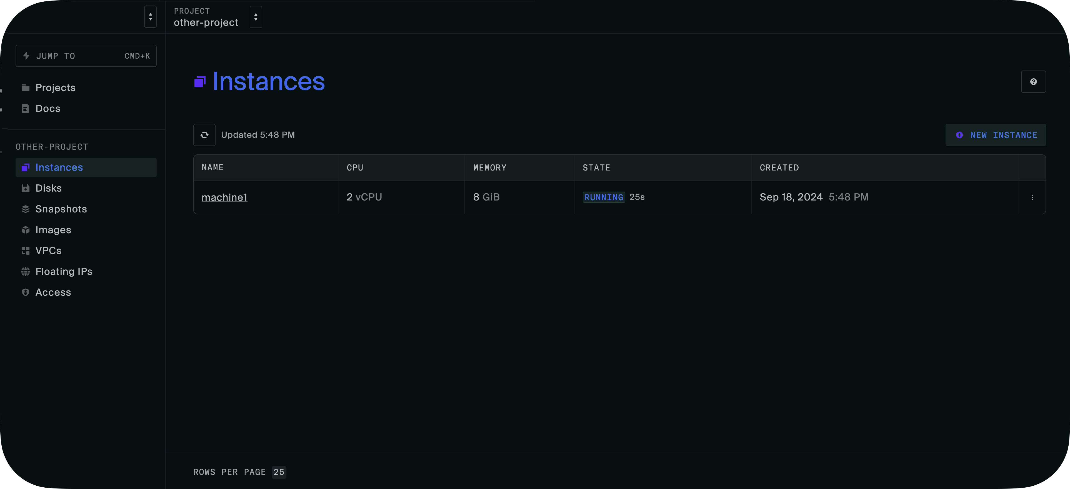1070x489 pixels.
Task: Open the help question-mark button
Action: click(1033, 82)
